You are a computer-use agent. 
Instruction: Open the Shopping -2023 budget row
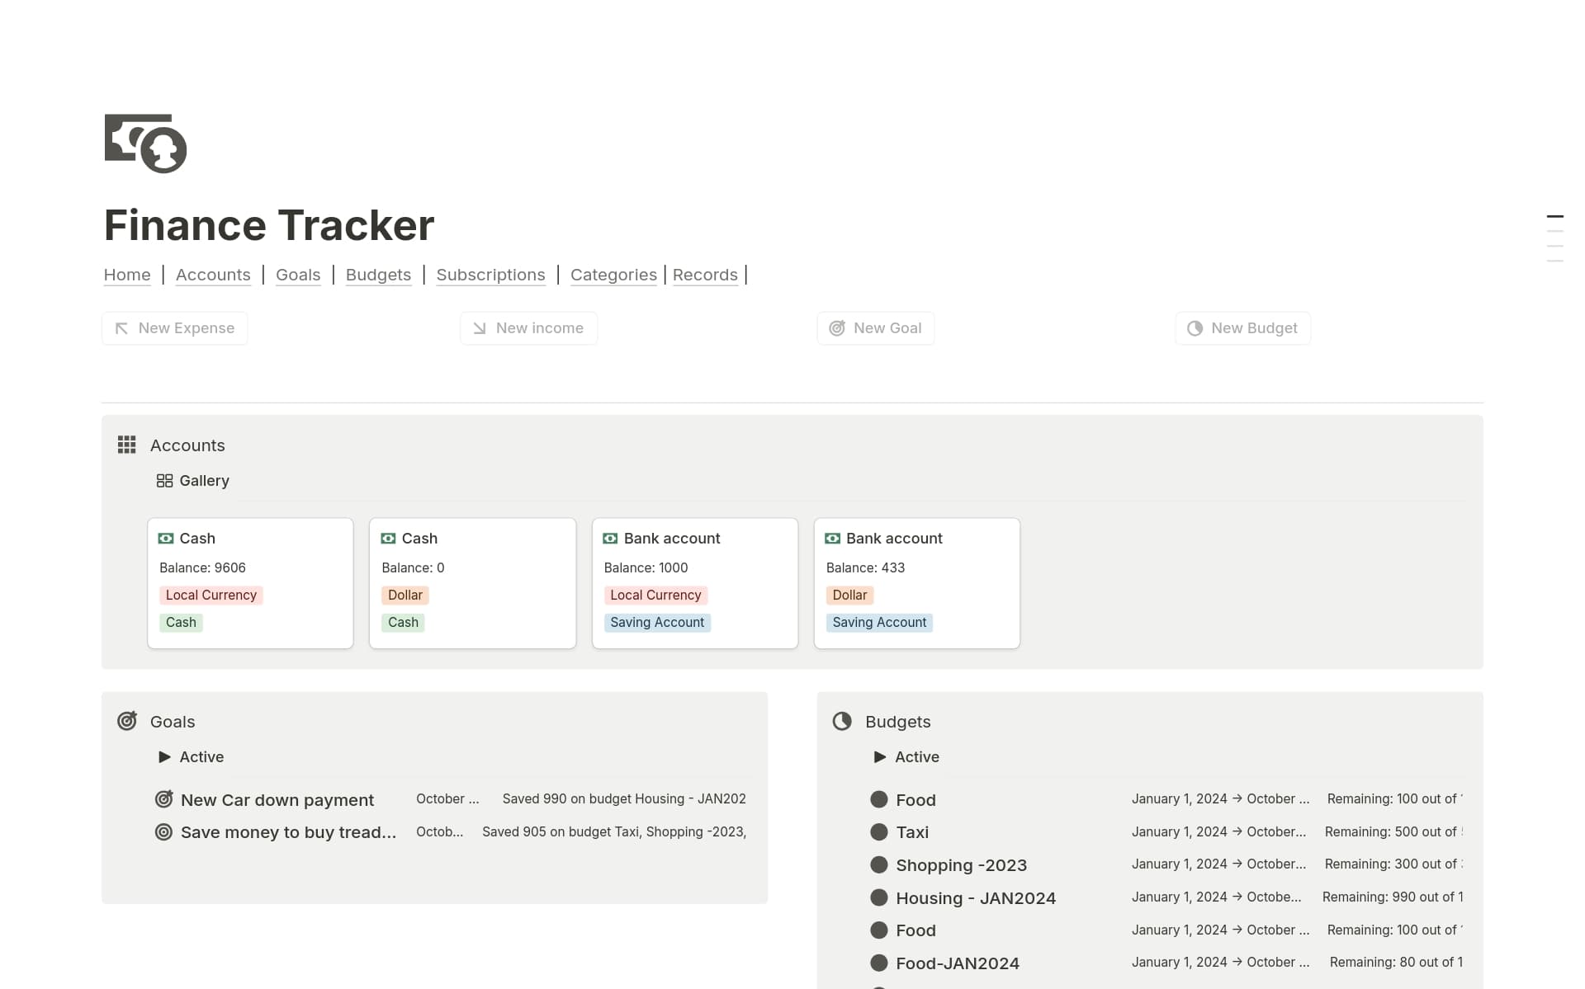click(x=1166, y=864)
